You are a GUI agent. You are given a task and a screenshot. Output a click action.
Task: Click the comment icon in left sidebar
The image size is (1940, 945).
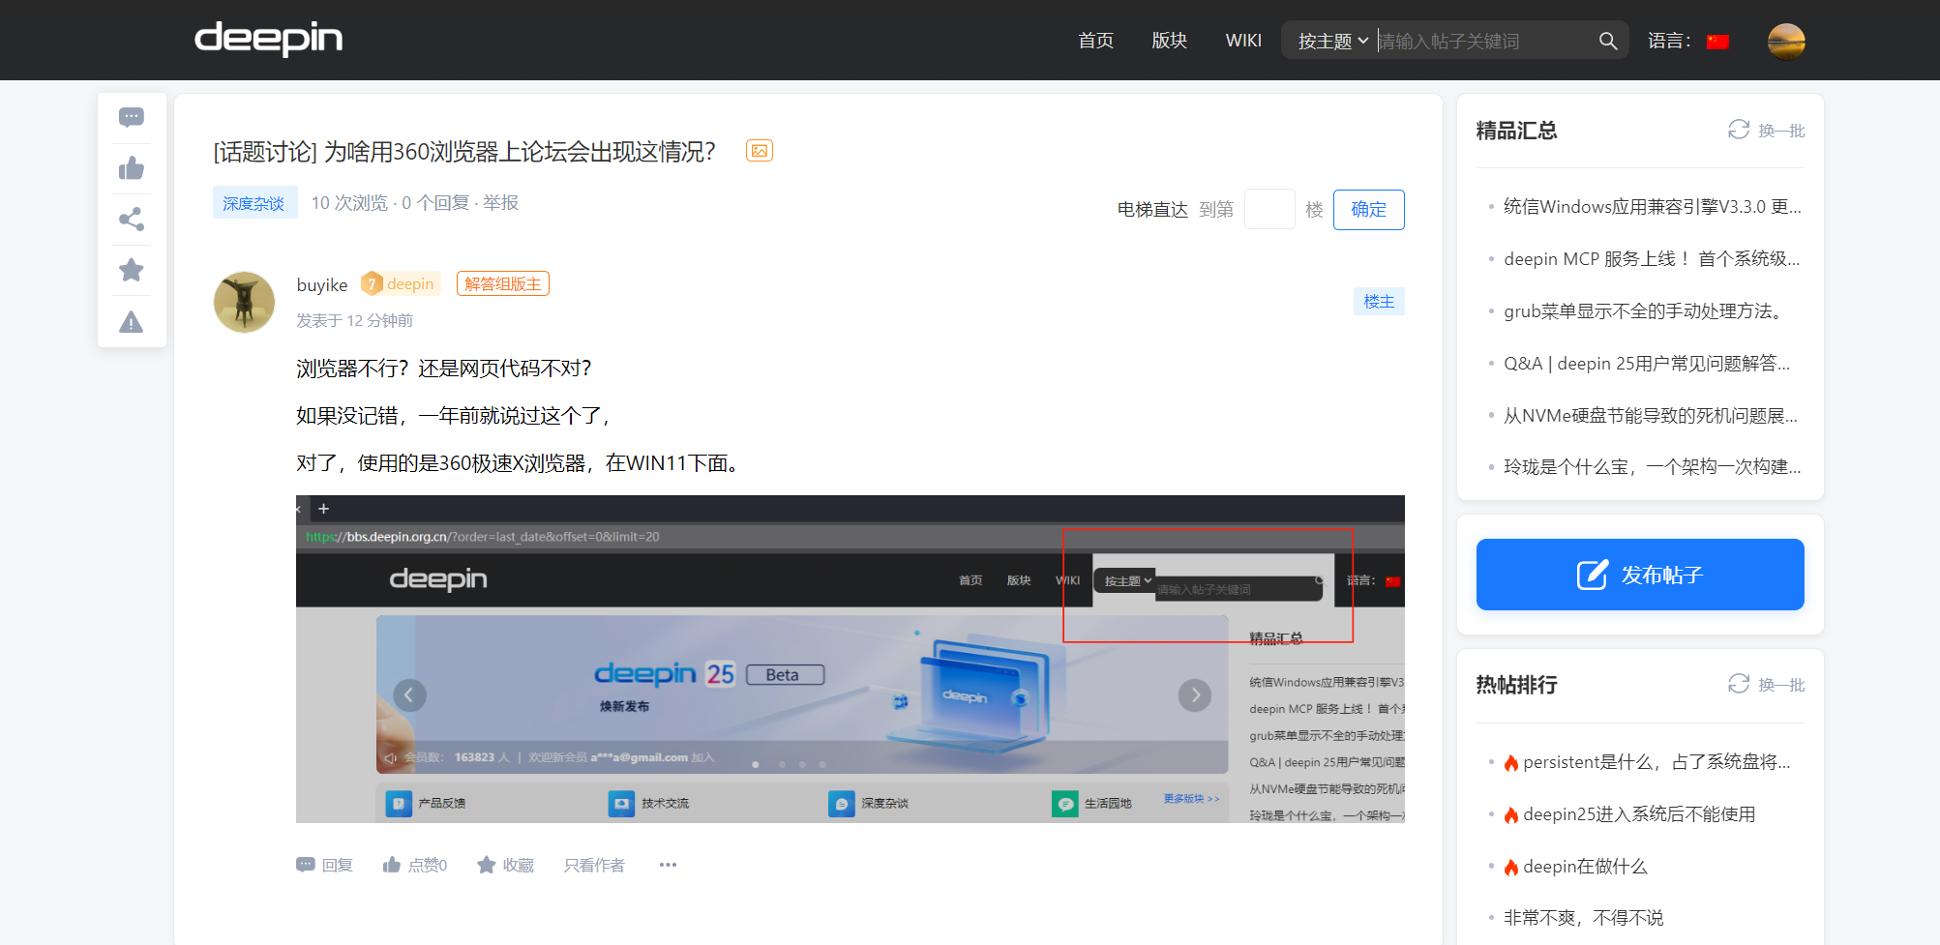pos(132,118)
